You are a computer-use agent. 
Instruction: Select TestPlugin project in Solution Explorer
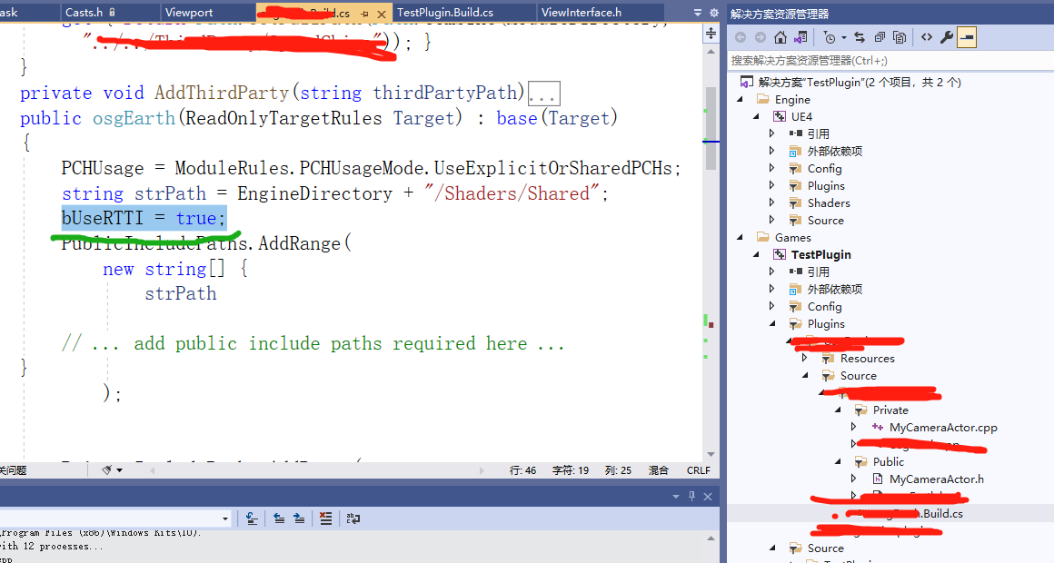click(820, 254)
